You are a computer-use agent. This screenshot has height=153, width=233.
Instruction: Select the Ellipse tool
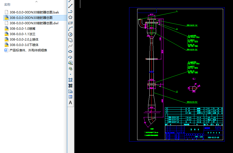pos(70,51)
